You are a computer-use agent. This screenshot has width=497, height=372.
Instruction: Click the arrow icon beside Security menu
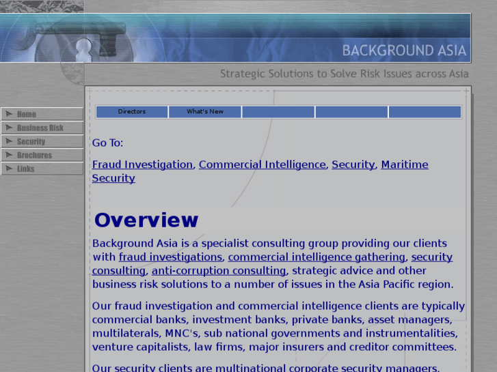9,141
